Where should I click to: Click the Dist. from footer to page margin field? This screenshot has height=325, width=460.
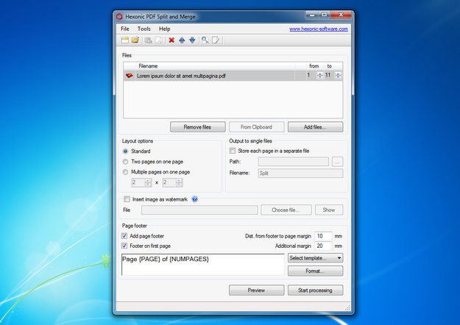point(323,236)
